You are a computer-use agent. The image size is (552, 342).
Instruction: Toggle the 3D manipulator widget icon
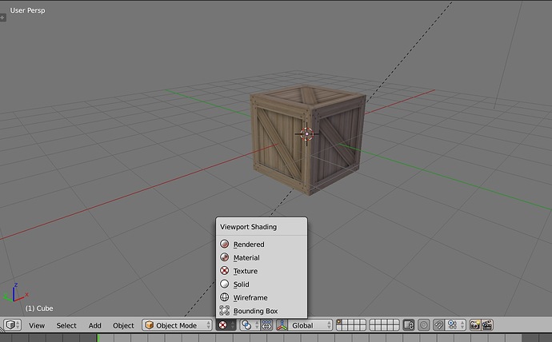click(282, 325)
